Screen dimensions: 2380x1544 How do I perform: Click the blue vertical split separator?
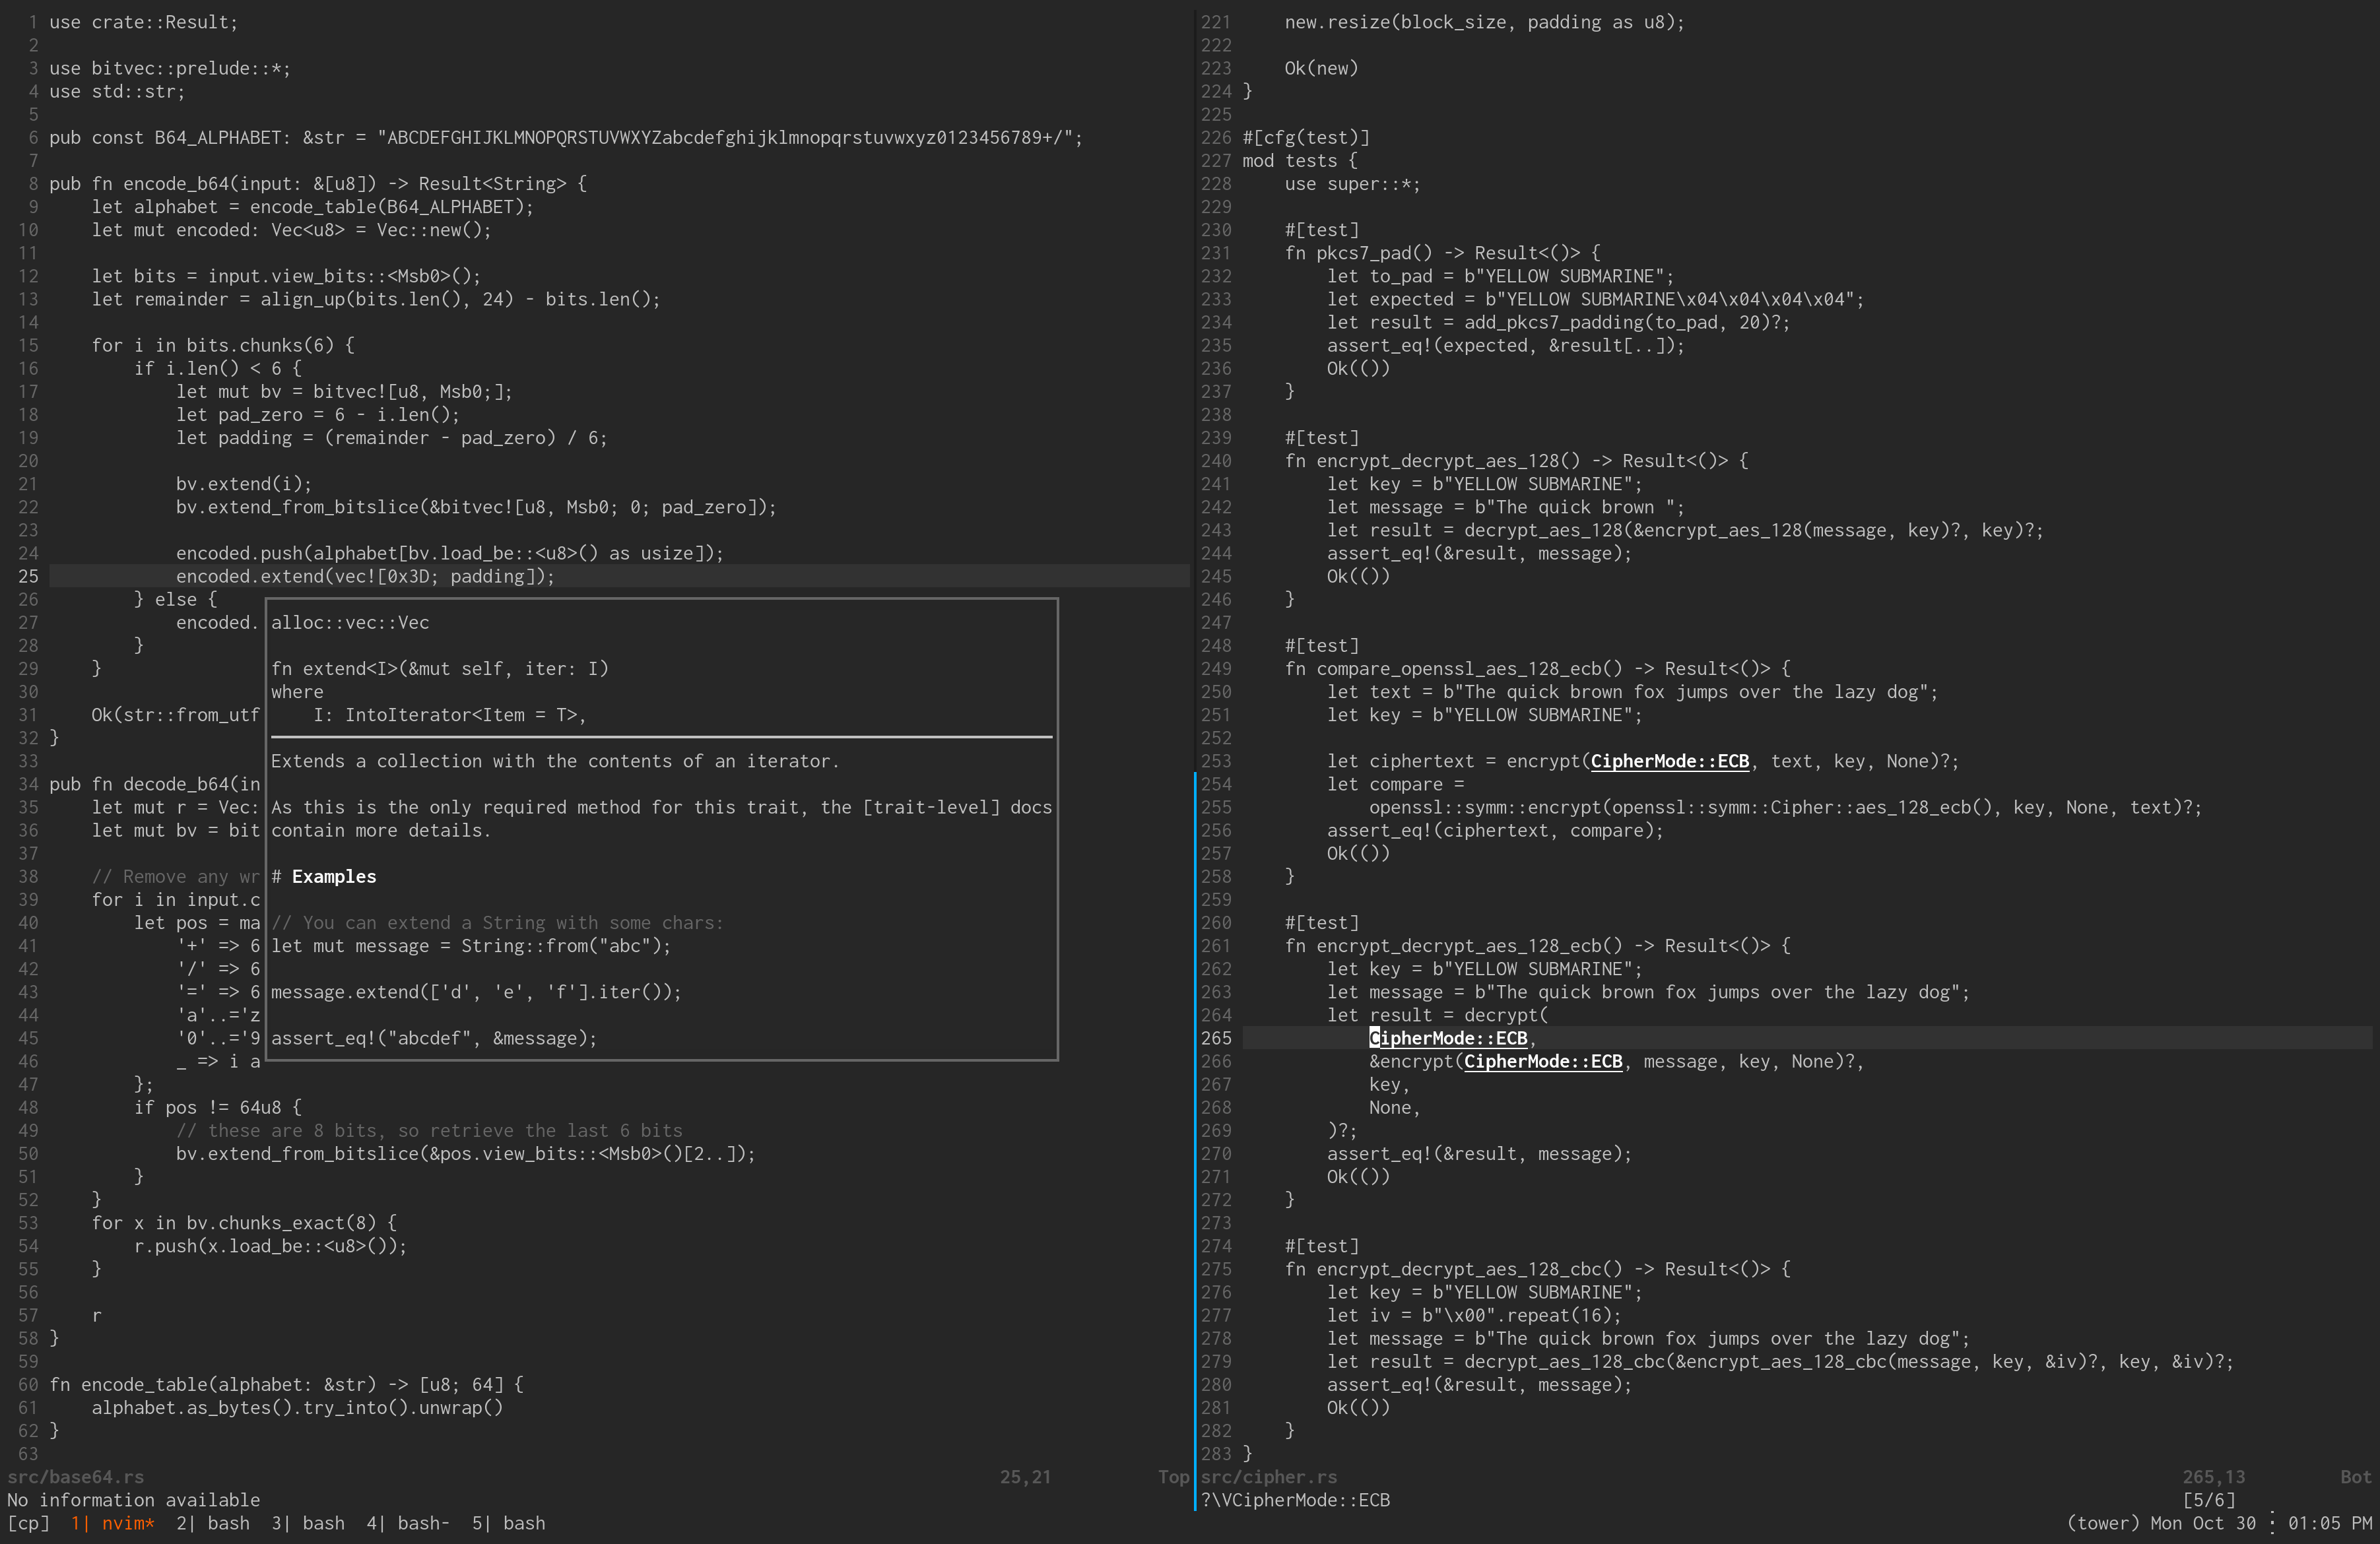tap(1195, 1140)
